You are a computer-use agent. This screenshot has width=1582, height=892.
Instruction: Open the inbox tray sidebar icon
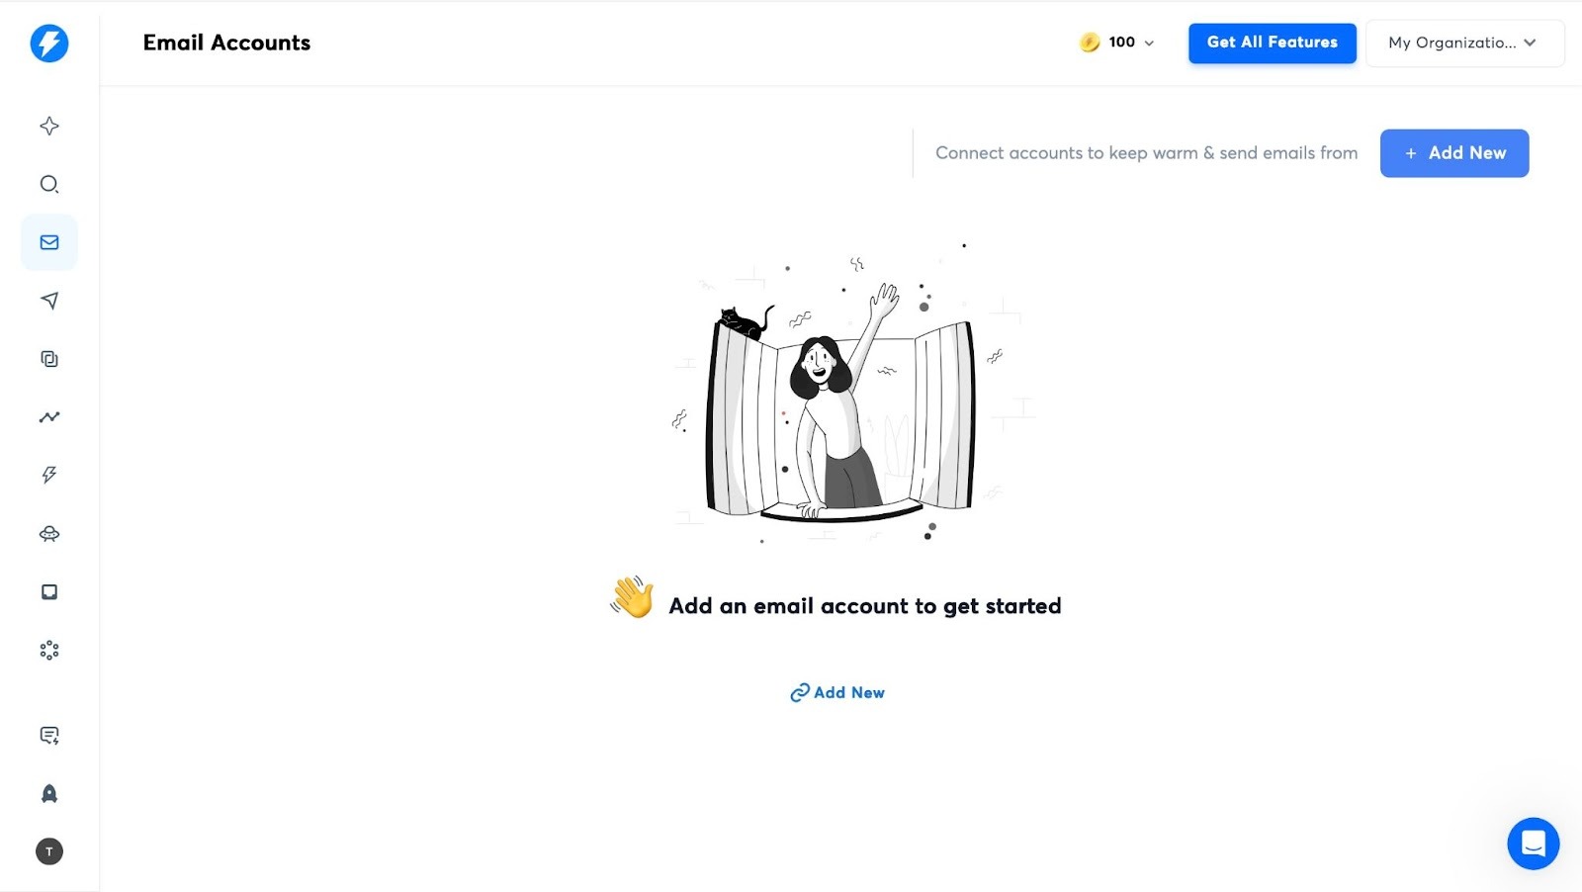click(49, 592)
